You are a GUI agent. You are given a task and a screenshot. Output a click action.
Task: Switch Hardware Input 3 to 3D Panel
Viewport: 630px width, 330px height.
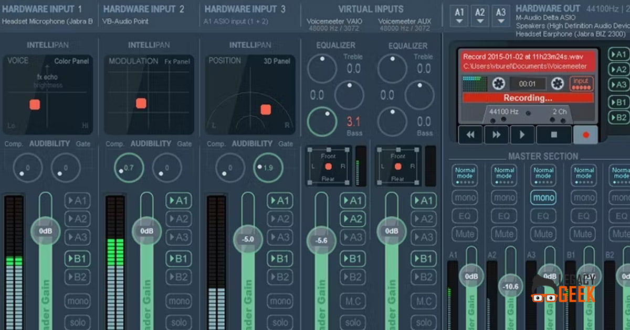tap(277, 61)
